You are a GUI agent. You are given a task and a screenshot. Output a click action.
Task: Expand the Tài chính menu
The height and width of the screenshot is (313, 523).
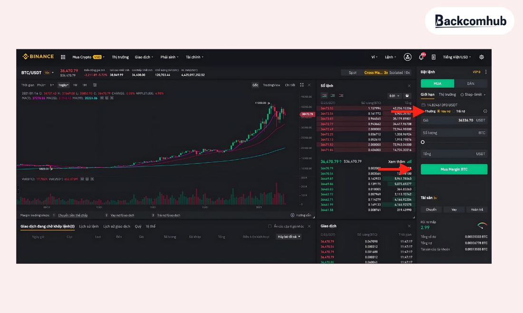(194, 57)
